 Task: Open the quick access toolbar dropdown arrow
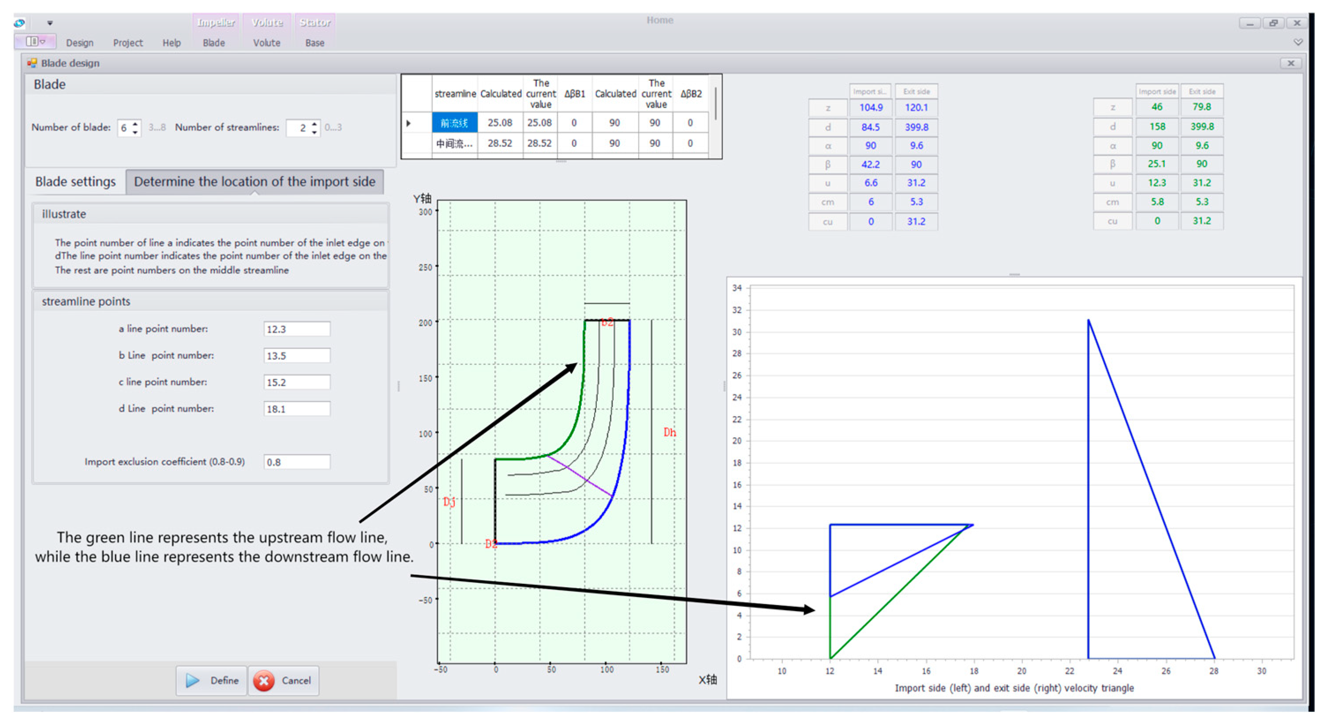[50, 23]
